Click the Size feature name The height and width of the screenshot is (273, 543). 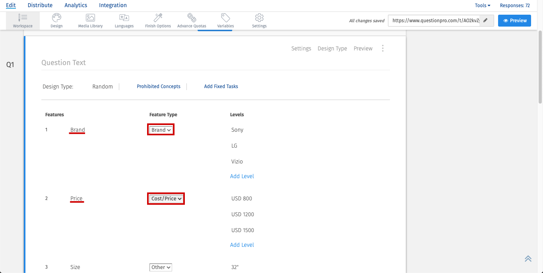[75, 267]
